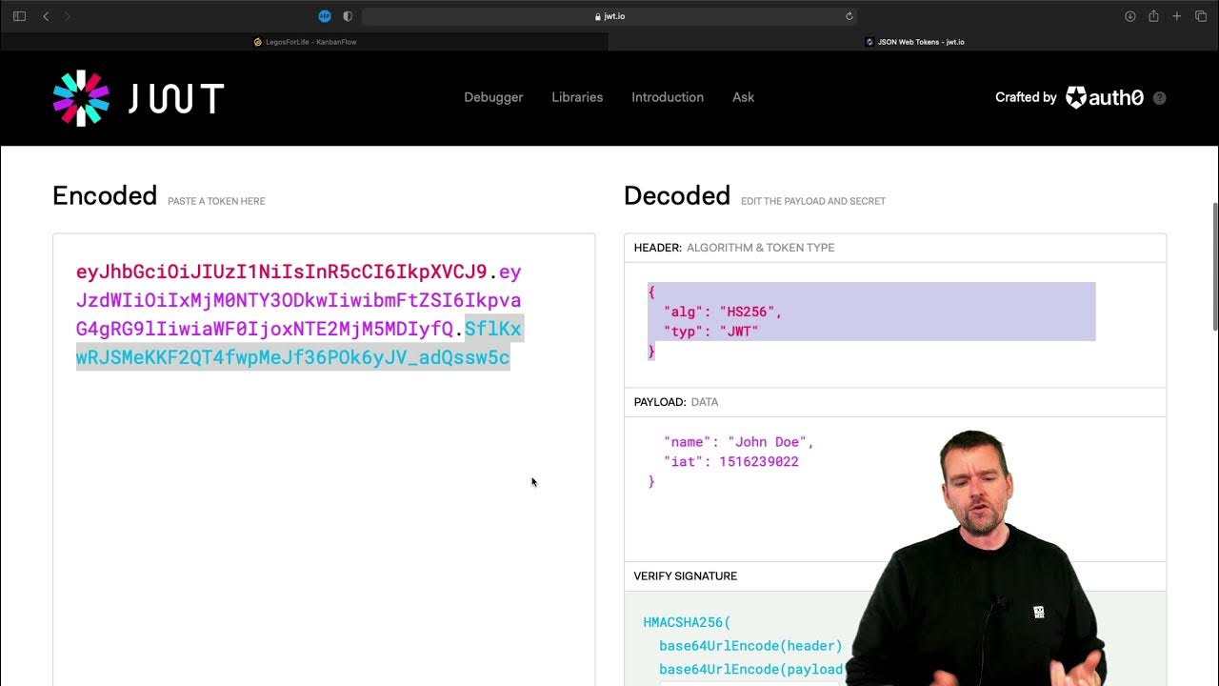Click the auth0 logo

[1105, 97]
